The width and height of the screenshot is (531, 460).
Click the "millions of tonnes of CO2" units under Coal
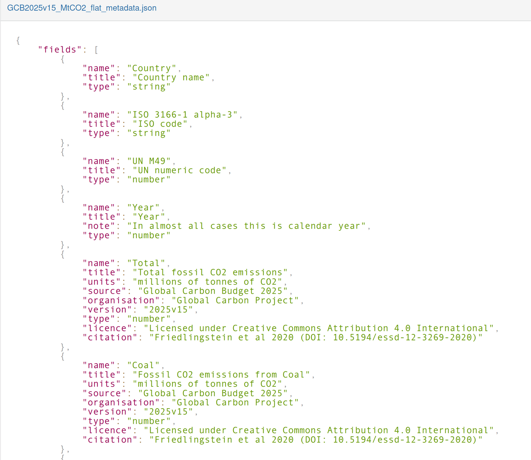click(x=207, y=384)
